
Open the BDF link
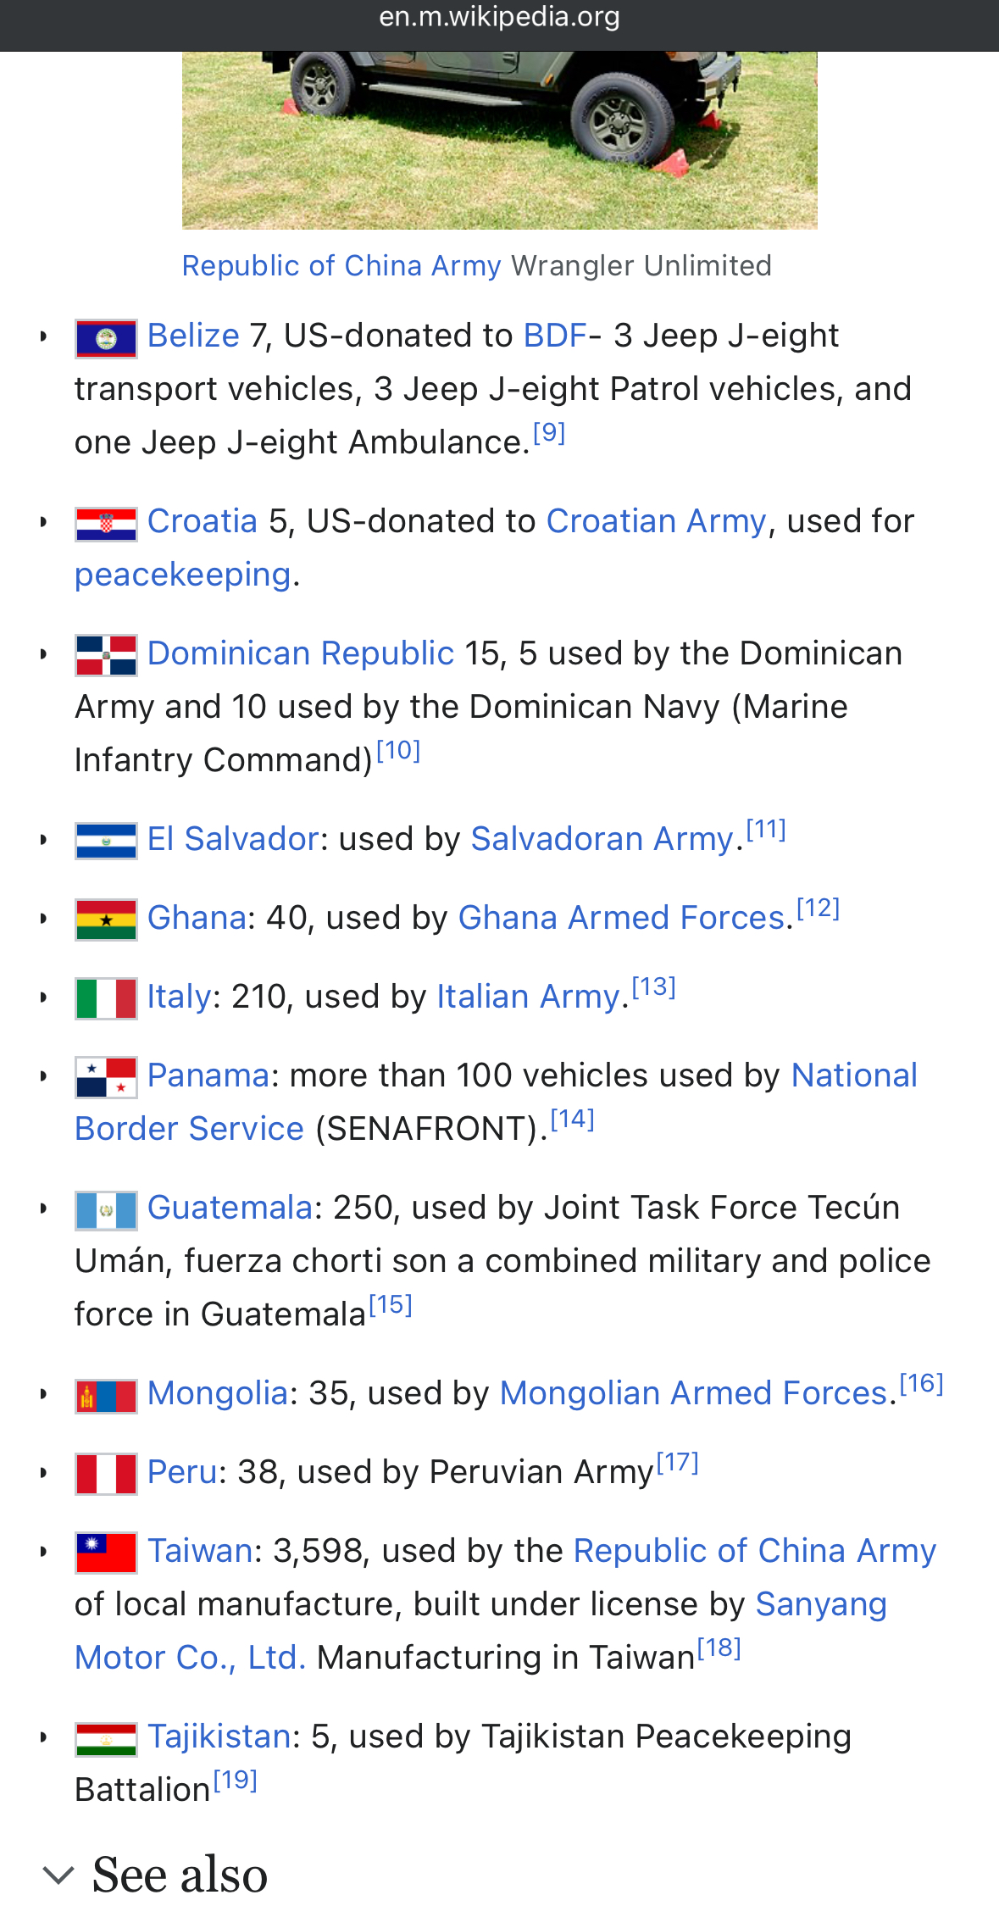click(555, 336)
